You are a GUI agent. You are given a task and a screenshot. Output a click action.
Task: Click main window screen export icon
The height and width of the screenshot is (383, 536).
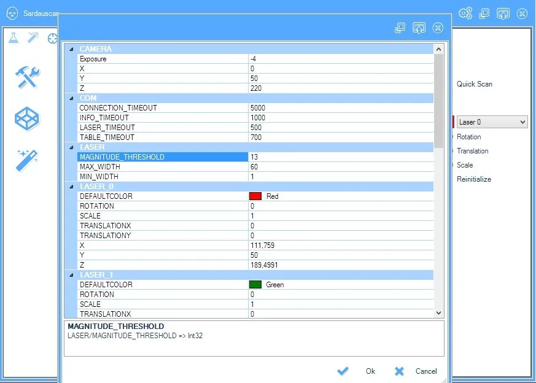tap(503, 14)
